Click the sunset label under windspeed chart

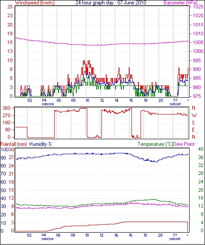tap(175, 104)
